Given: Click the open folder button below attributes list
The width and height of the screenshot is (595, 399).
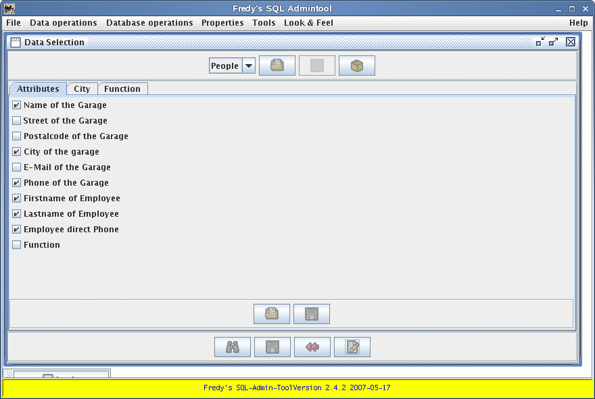Looking at the screenshot, I should (x=271, y=314).
